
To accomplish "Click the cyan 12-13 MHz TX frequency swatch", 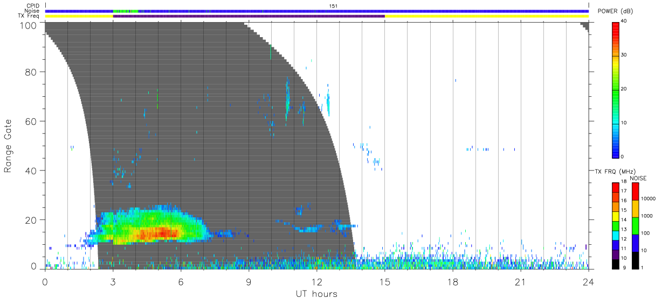I will click(615, 235).
